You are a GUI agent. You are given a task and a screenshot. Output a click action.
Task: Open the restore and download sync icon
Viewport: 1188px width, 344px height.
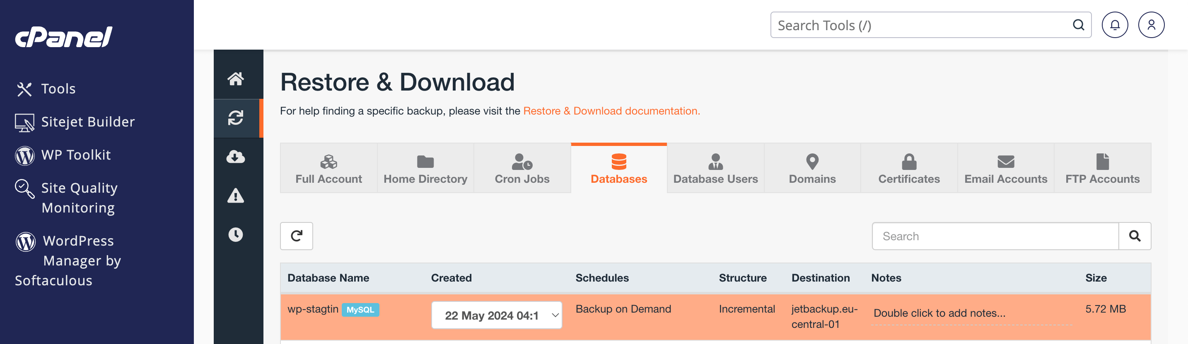tap(235, 118)
